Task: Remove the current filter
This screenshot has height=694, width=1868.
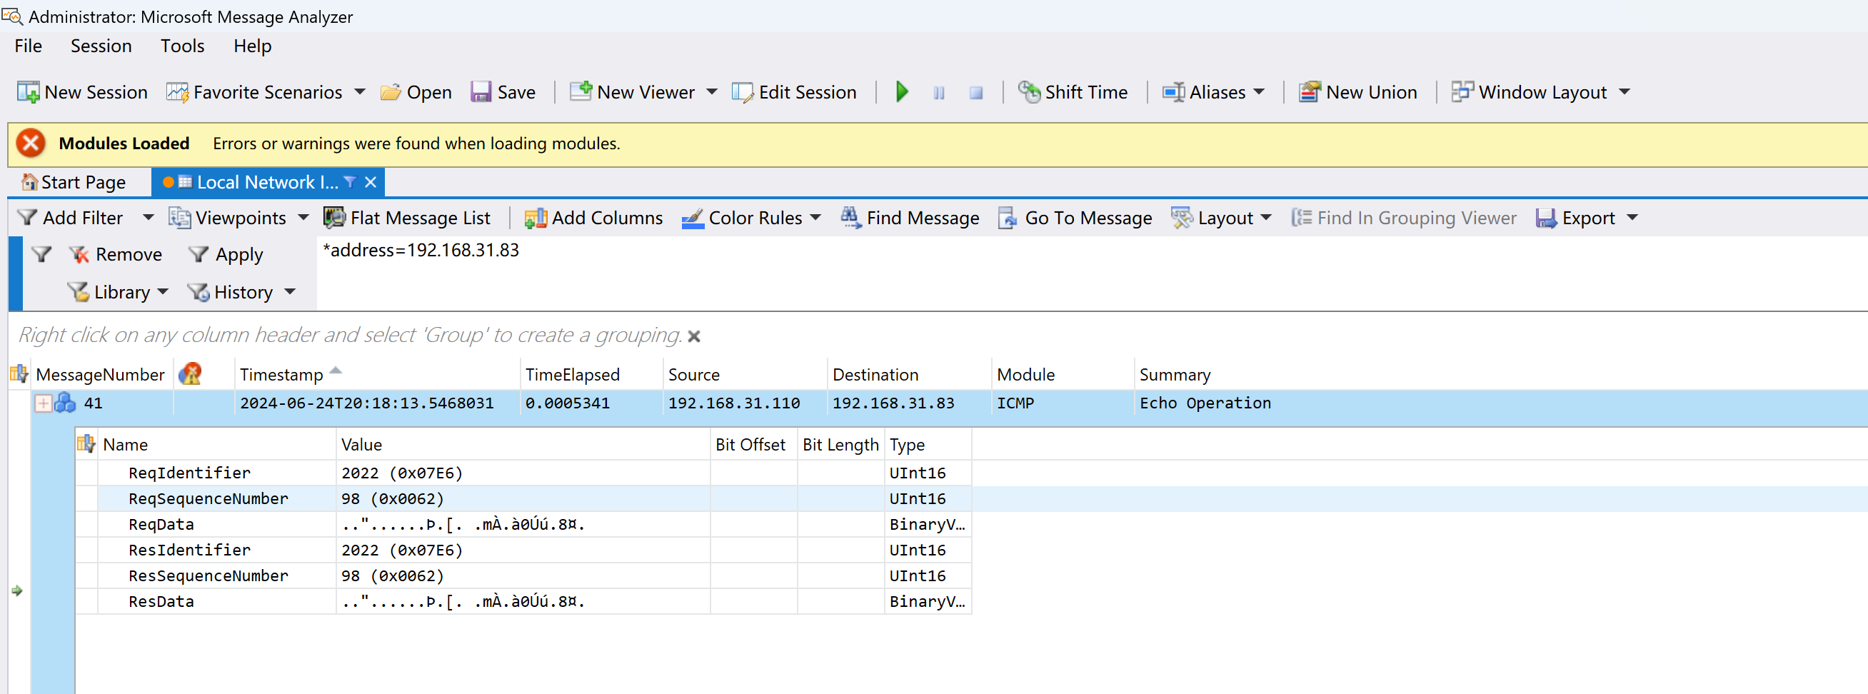Action: pos(116,255)
